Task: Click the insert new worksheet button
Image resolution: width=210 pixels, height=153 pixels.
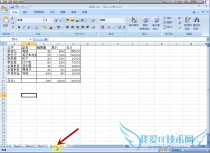Action: tap(69, 146)
